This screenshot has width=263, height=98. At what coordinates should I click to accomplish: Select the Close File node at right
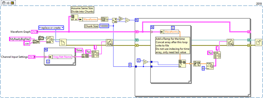pyautogui.click(x=258, y=42)
